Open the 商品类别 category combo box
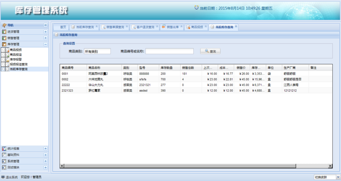The image size is (341, 181). [x=97, y=51]
